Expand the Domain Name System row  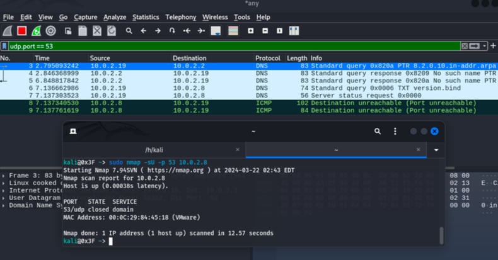tap(4, 205)
